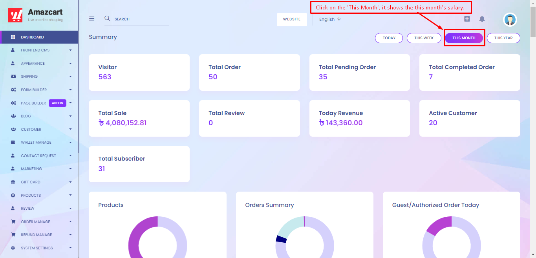This screenshot has height=258, width=536.
Task: Click the Gift Card gift icon
Action: click(x=13, y=182)
